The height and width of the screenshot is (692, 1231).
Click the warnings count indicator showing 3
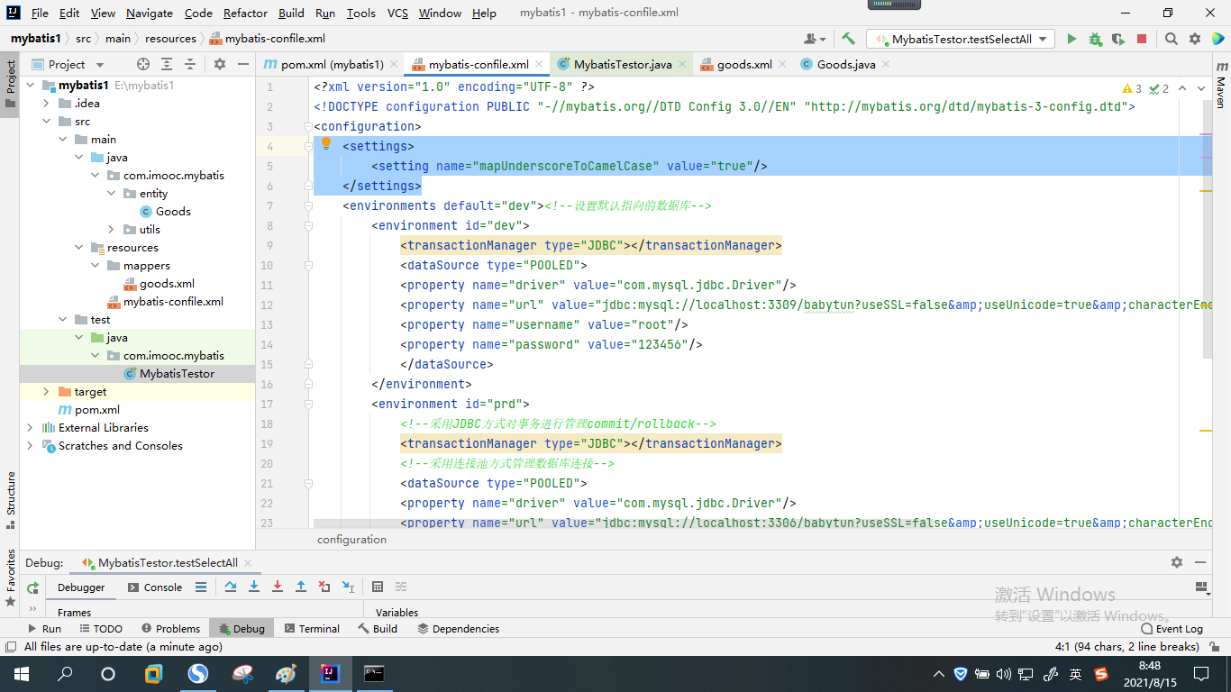tap(1132, 88)
